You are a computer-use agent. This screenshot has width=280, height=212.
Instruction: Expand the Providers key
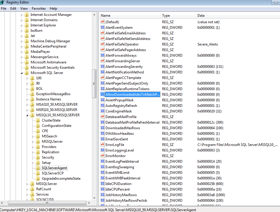[x=33, y=147]
